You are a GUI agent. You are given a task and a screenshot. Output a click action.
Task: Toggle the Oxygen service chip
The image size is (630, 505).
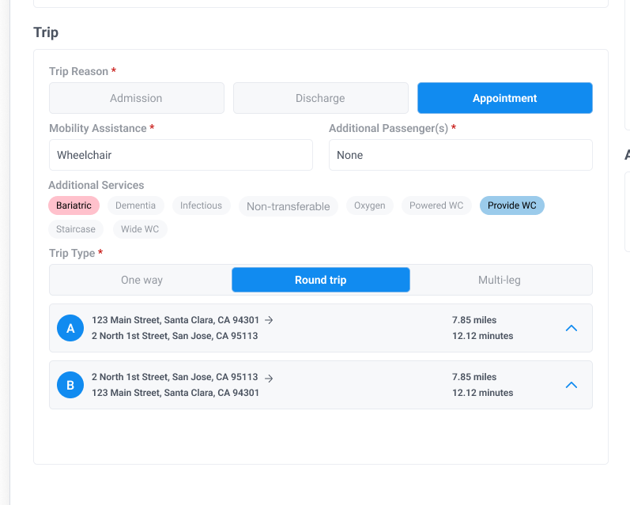coord(370,205)
